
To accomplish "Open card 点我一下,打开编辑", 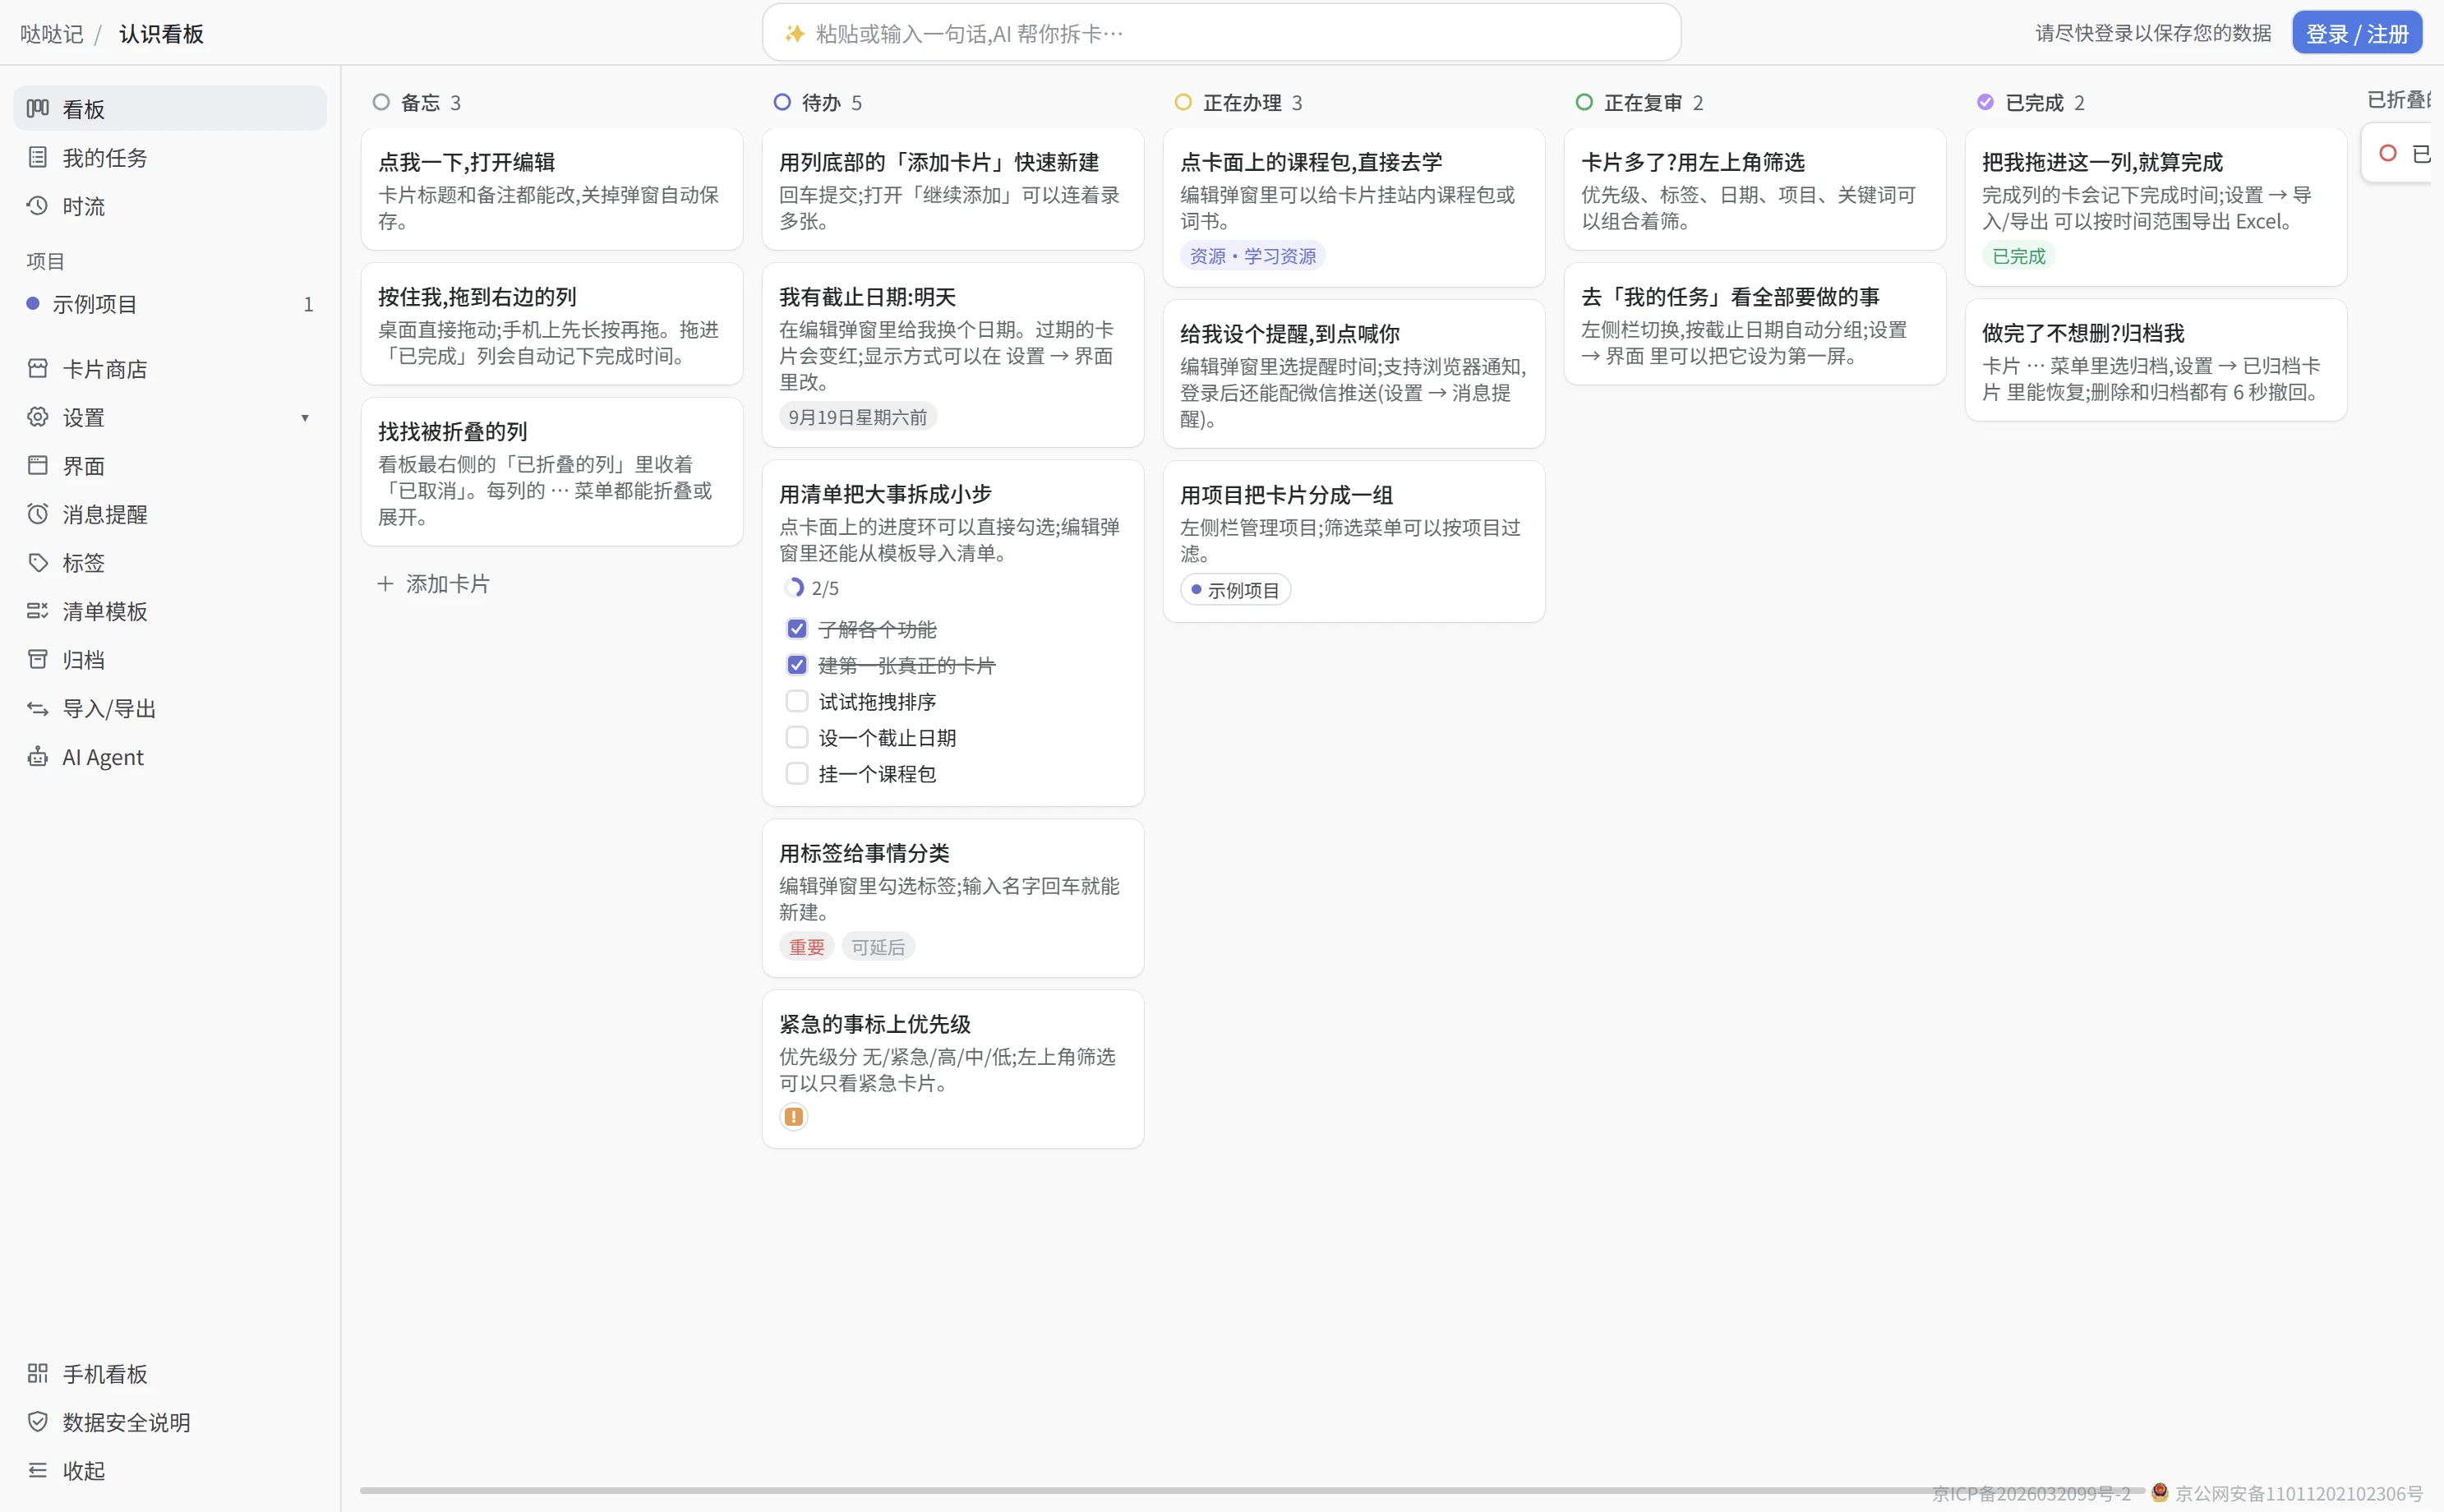I will pyautogui.click(x=552, y=188).
